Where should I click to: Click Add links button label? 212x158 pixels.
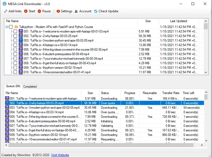pyautogui.click(x=15, y=11)
